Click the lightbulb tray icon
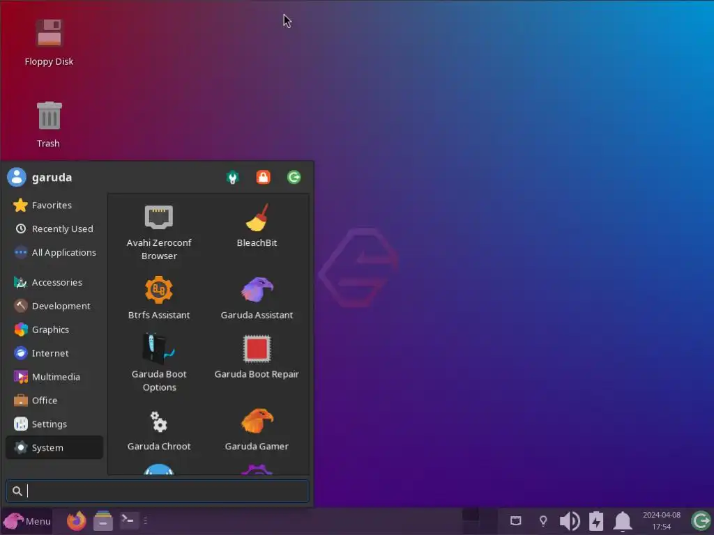Screen dimensions: 714x535 (542, 521)
